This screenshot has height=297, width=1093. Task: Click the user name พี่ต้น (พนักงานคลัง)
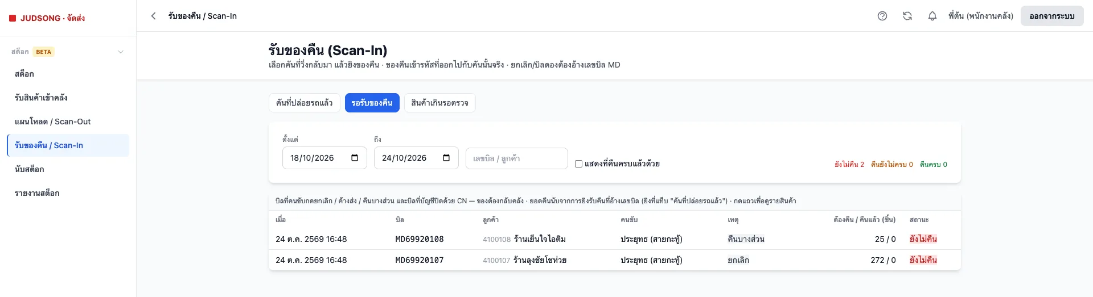click(x=981, y=16)
